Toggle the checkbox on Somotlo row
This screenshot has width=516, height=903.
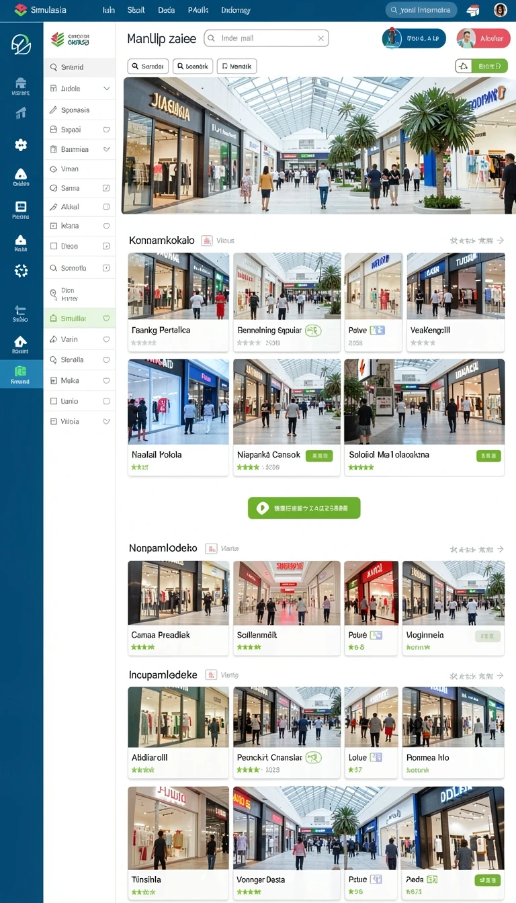(106, 268)
